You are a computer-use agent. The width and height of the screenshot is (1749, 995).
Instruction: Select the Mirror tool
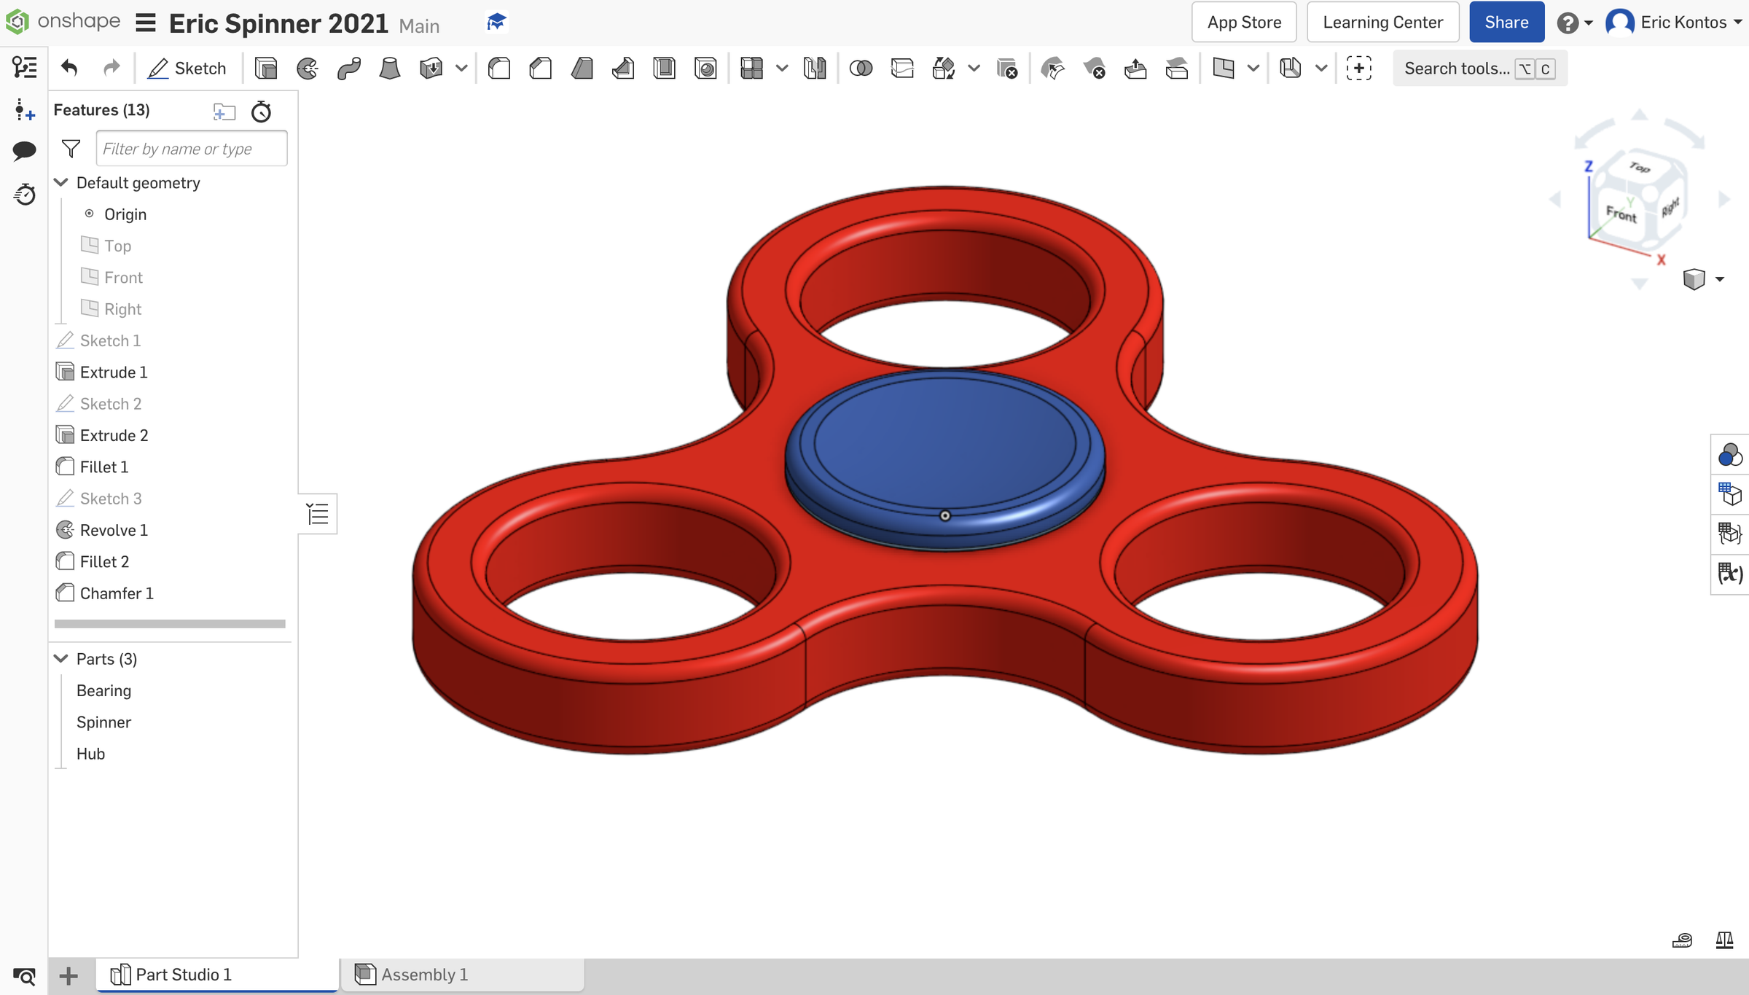(815, 68)
